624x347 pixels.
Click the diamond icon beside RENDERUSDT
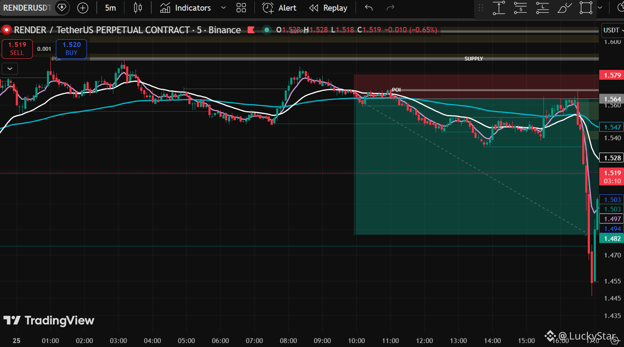[62, 8]
